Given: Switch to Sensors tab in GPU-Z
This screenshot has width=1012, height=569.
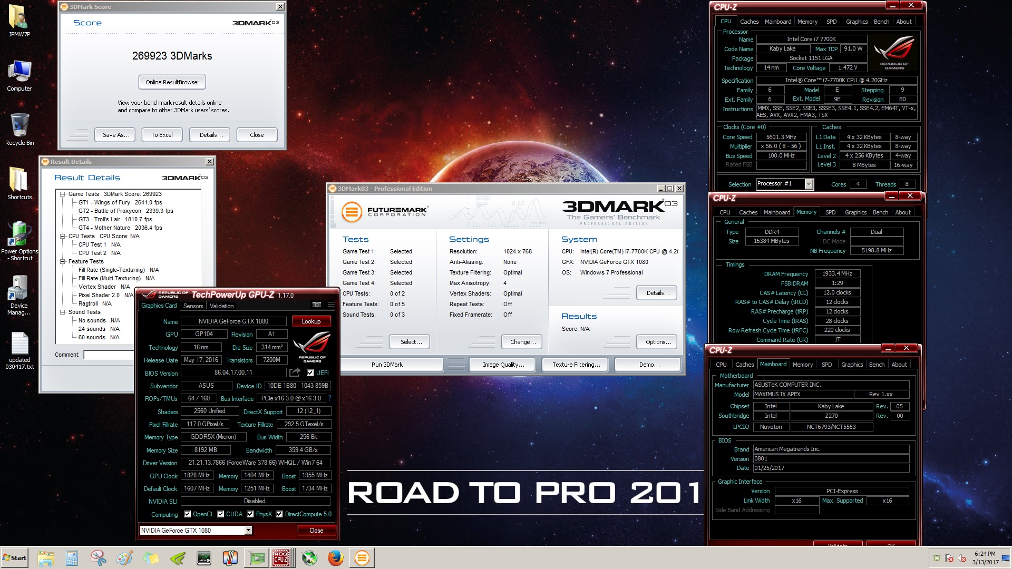Looking at the screenshot, I should pos(193,306).
